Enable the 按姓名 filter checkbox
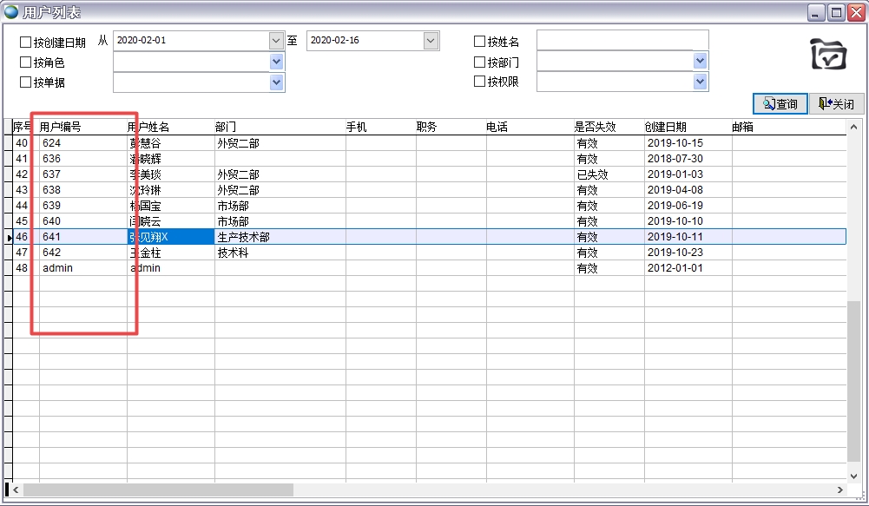This screenshot has height=506, width=869. (x=478, y=40)
